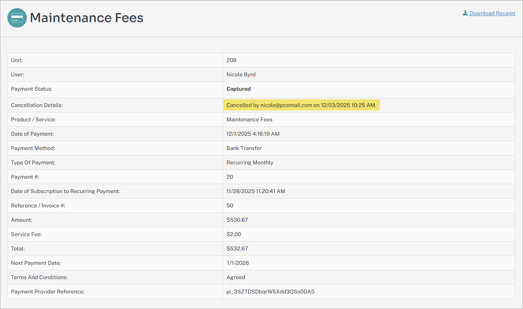Click the User: row label
Screen dimensions: 523x309
pos(17,74)
